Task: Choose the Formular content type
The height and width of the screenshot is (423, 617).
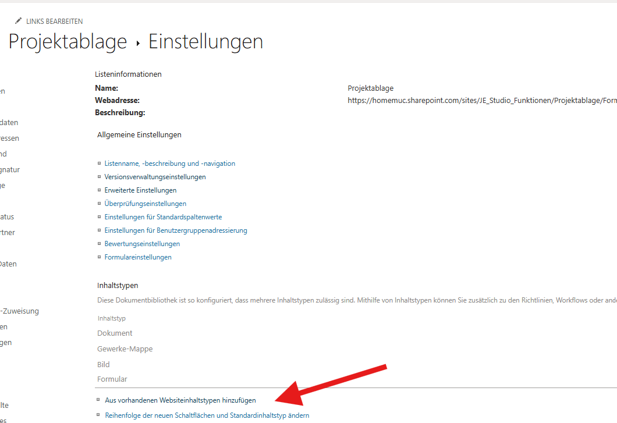Action: 112,379
